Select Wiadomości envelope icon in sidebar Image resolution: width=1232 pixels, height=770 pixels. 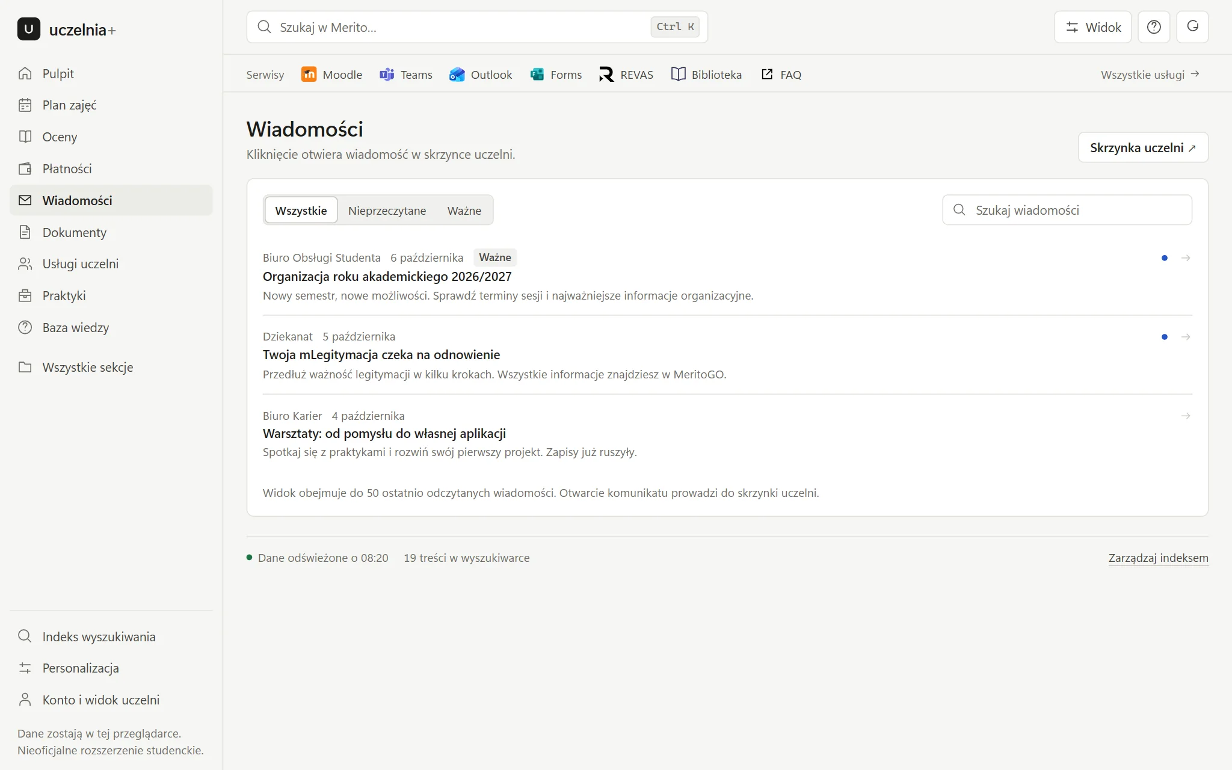click(x=25, y=200)
